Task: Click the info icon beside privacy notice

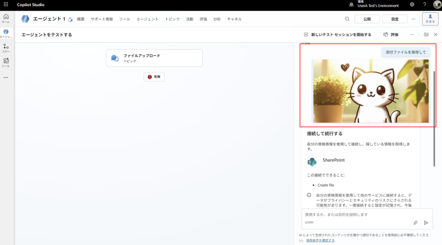Action: 309,195
